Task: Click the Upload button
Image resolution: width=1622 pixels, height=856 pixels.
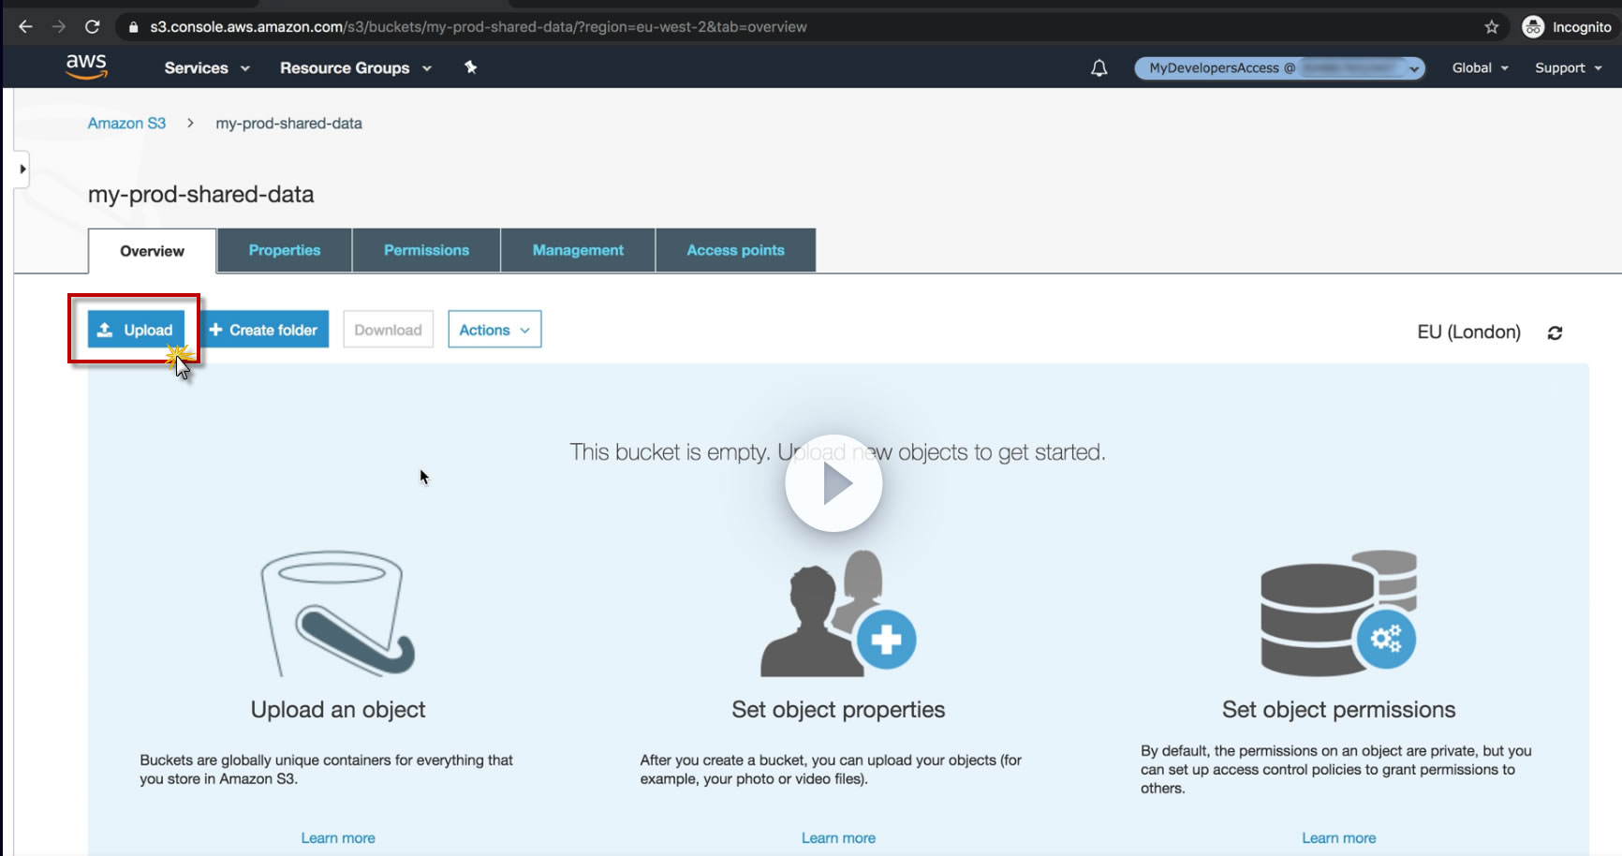Action: [x=135, y=330]
